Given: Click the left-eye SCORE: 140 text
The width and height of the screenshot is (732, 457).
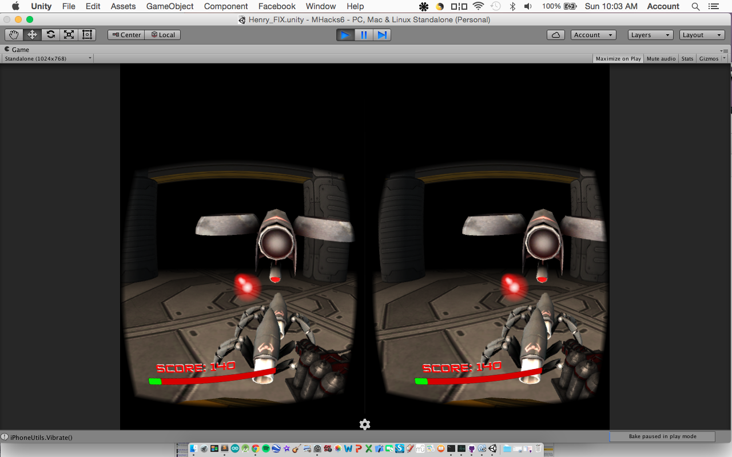Looking at the screenshot, I should tap(196, 367).
